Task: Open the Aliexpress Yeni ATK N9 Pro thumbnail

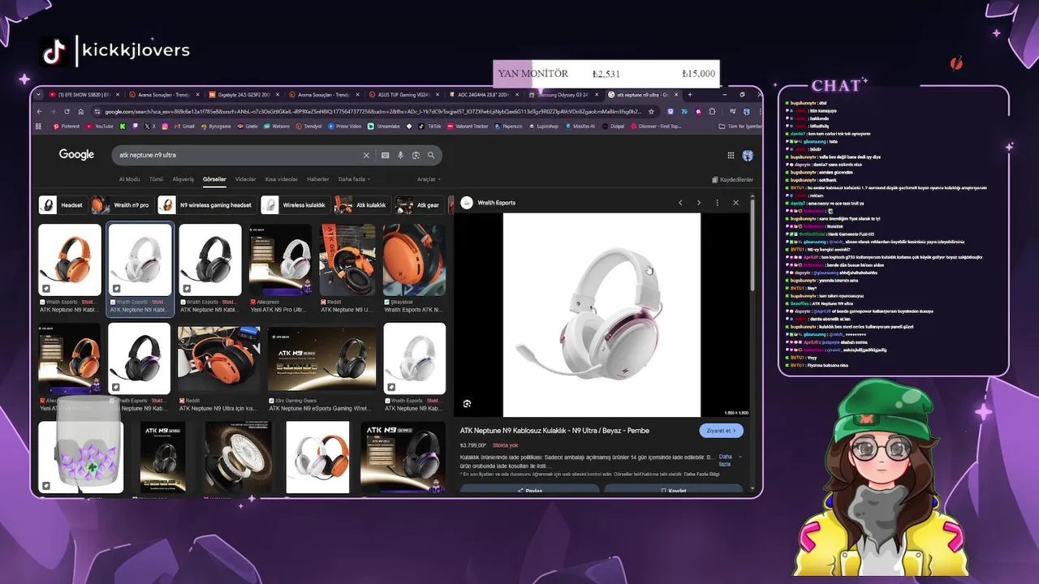Action: click(x=280, y=260)
